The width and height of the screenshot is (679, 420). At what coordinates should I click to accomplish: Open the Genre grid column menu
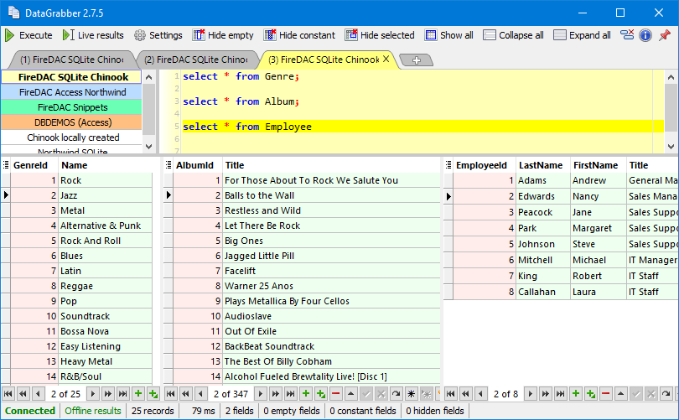coord(5,165)
